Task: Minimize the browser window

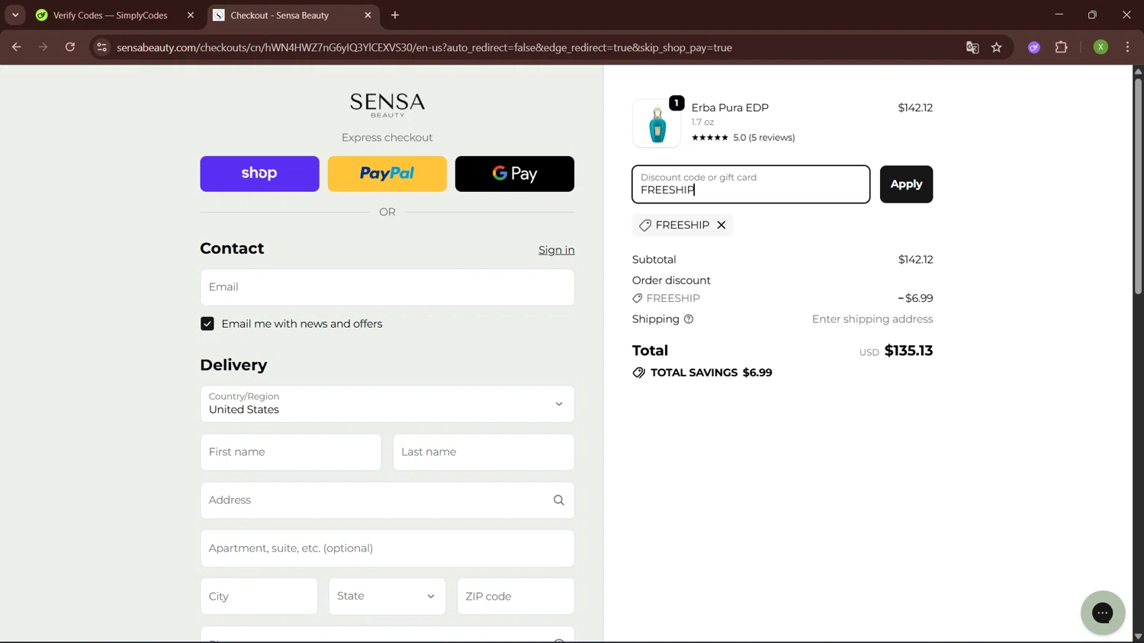Action: tap(1059, 15)
